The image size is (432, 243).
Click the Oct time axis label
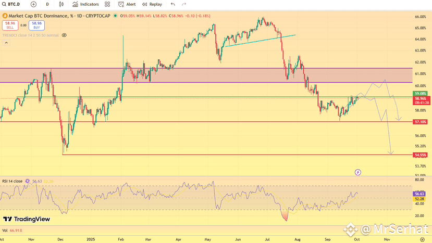pos(357,239)
